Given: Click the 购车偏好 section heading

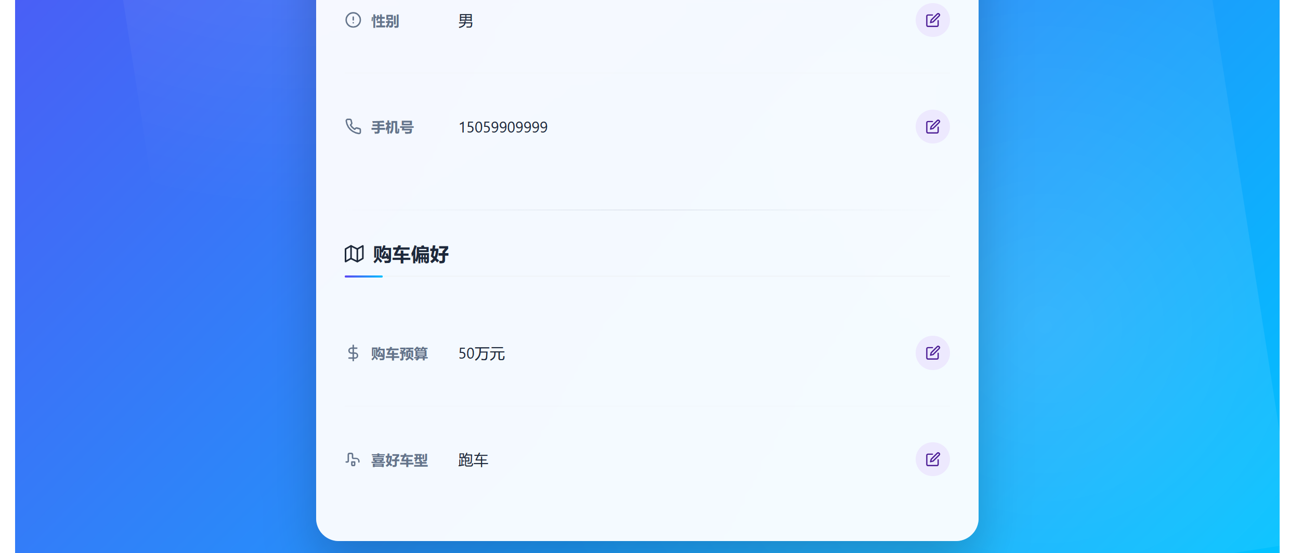Looking at the screenshot, I should click(x=411, y=255).
